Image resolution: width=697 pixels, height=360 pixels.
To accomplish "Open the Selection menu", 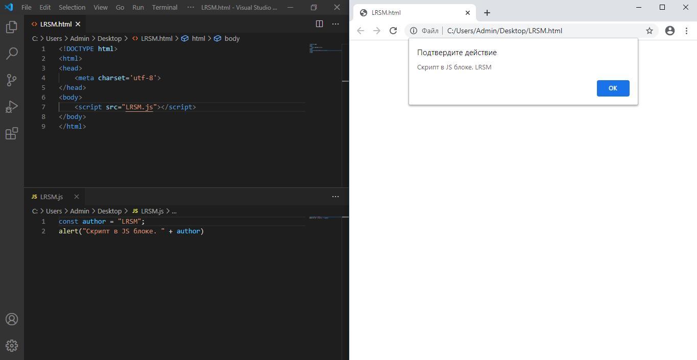I will pos(72,7).
